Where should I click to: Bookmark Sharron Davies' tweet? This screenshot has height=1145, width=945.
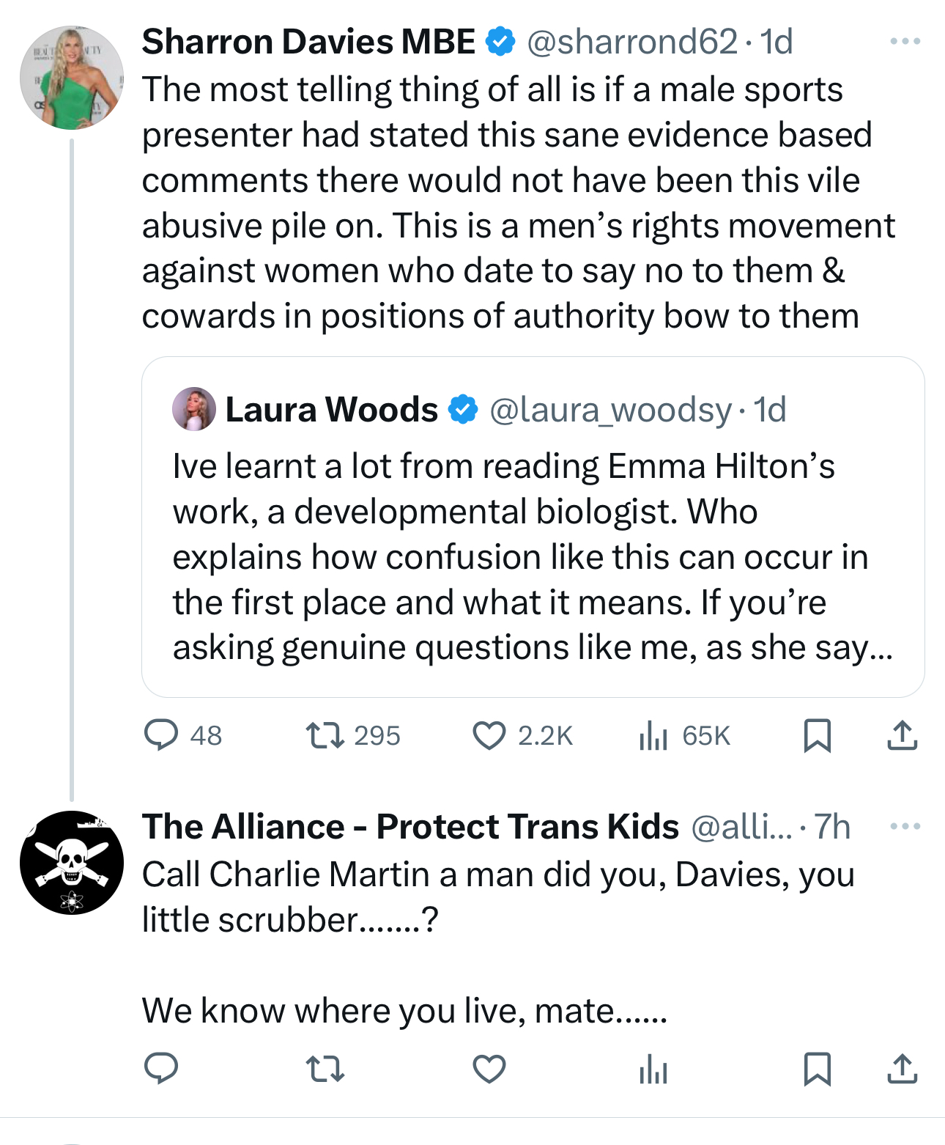[817, 735]
